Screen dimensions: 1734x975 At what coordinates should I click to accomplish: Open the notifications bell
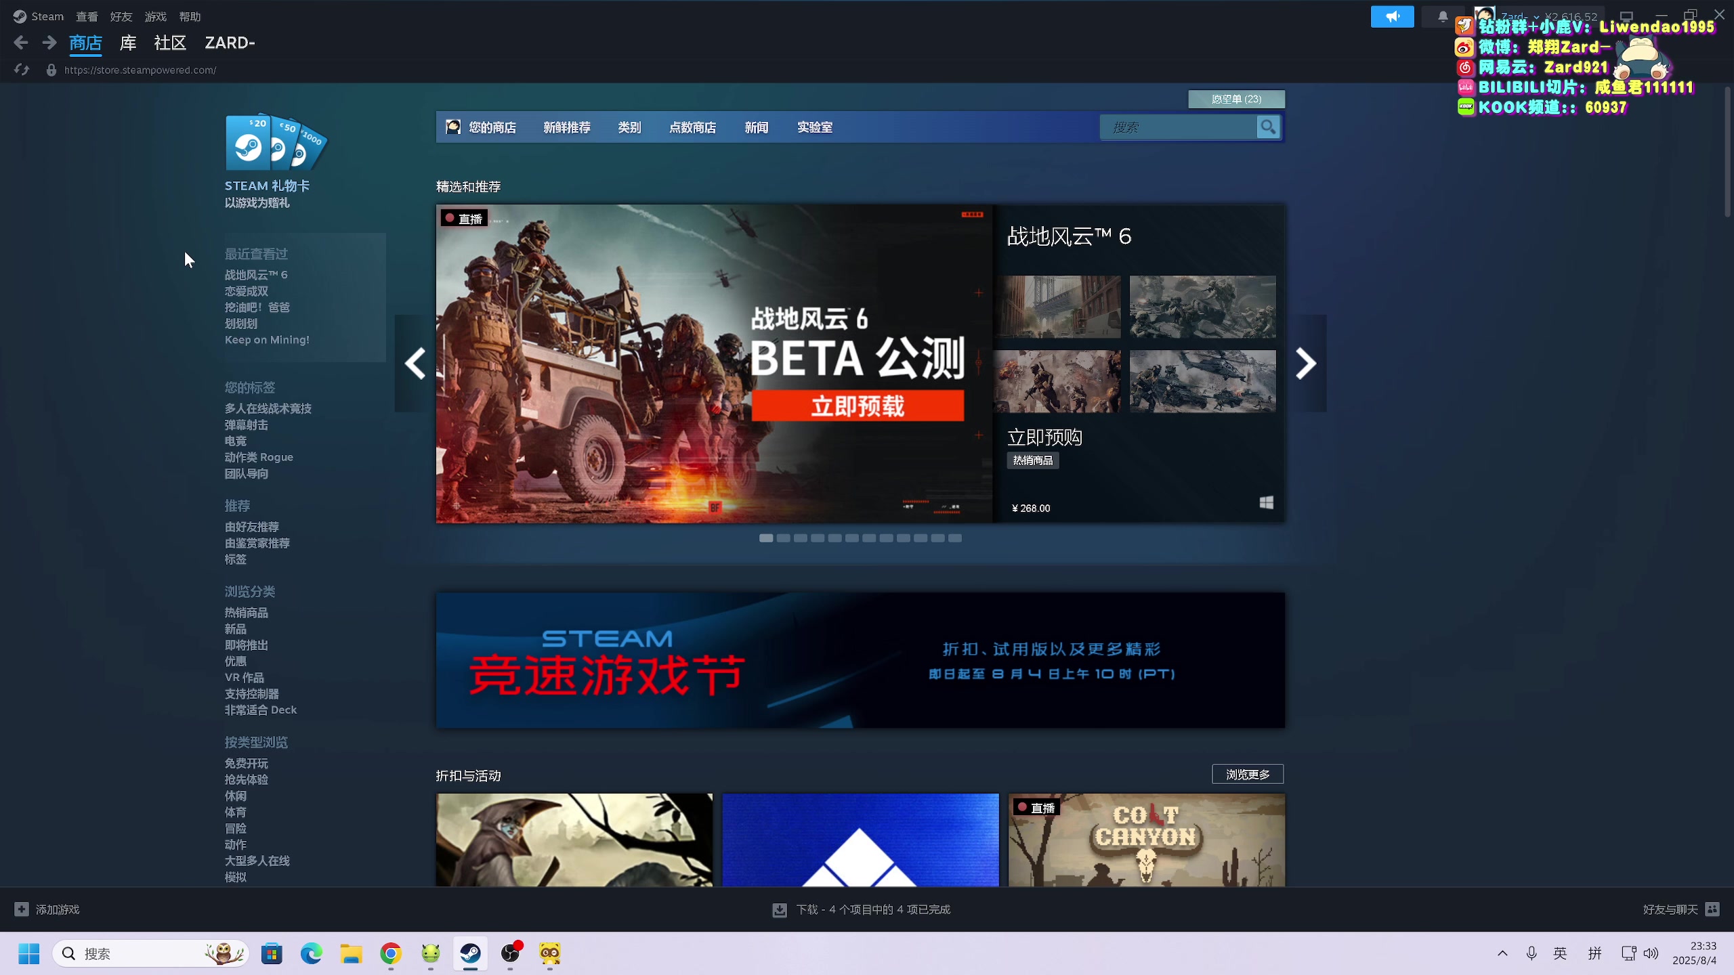[1443, 16]
